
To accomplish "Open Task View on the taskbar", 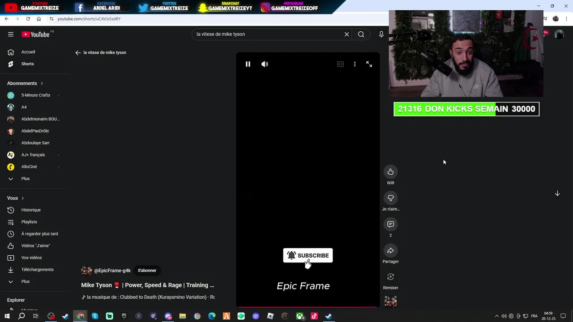I will (x=36, y=316).
